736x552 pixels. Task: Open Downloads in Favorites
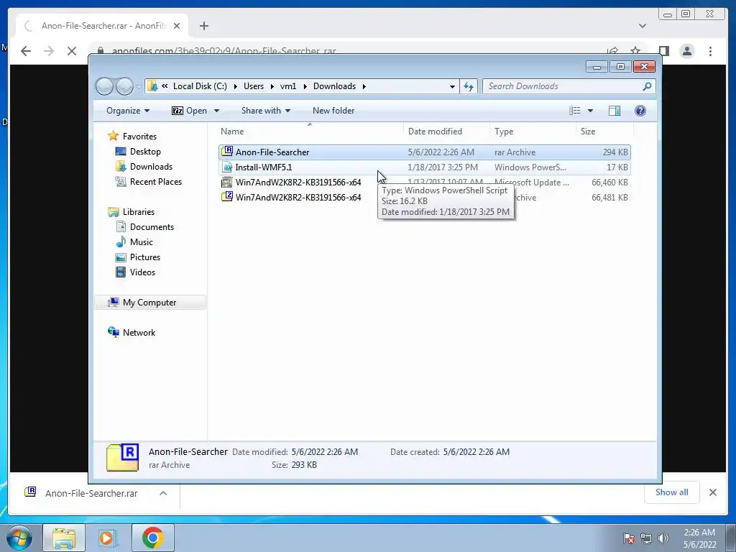point(151,167)
